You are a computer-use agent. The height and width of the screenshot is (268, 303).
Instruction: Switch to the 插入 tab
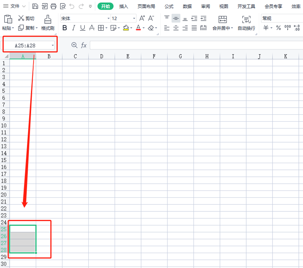124,6
